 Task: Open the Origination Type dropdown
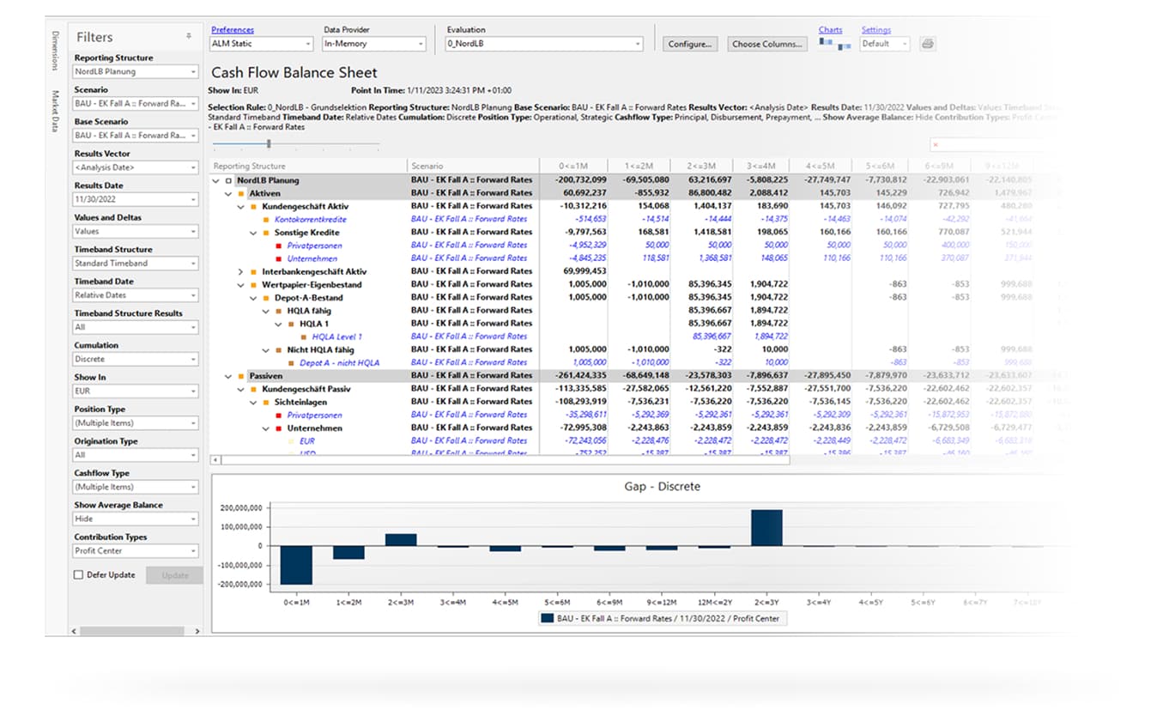click(136, 455)
